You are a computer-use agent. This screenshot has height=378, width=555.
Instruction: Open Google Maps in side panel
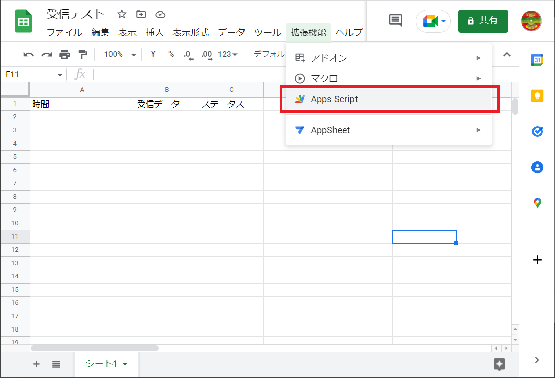537,203
